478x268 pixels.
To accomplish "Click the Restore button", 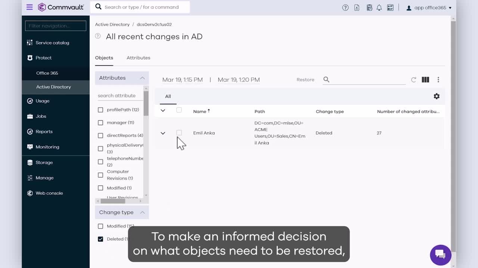I will [305, 80].
